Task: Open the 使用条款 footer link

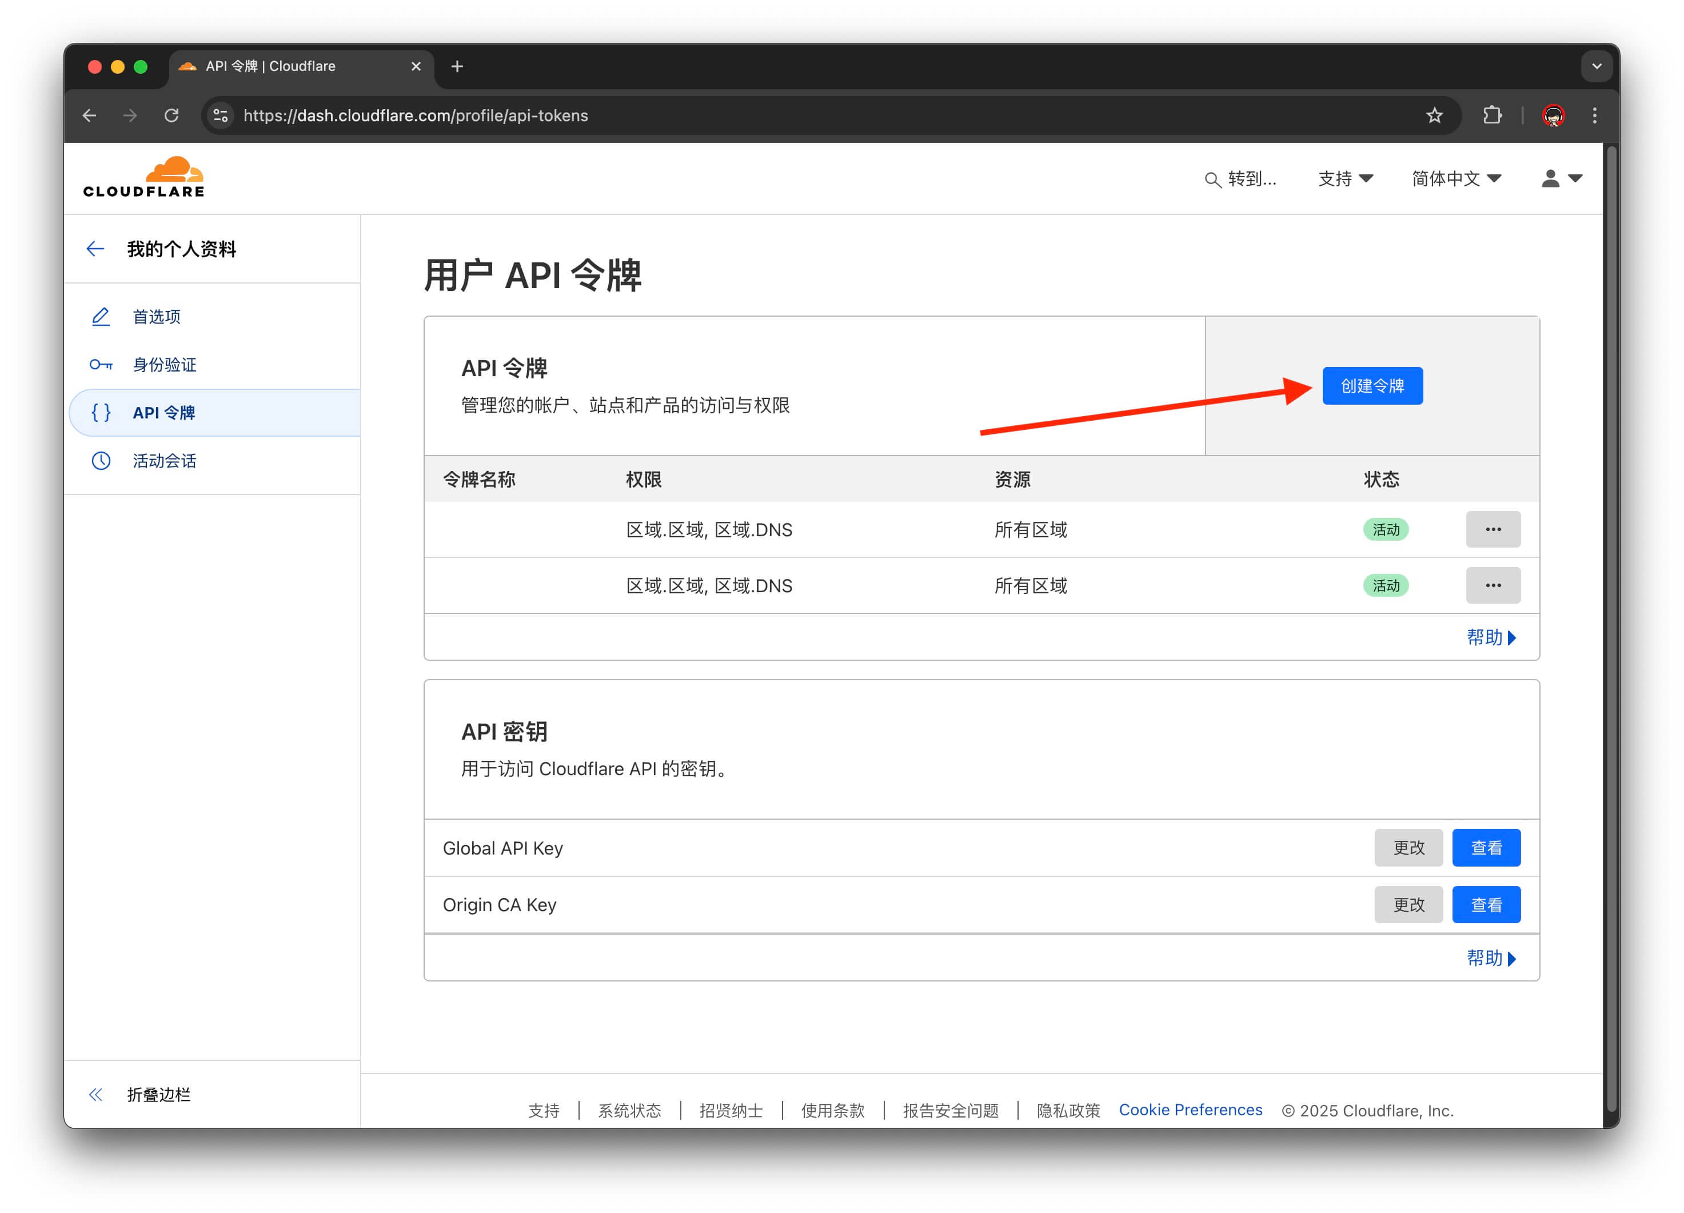Action: click(832, 1111)
